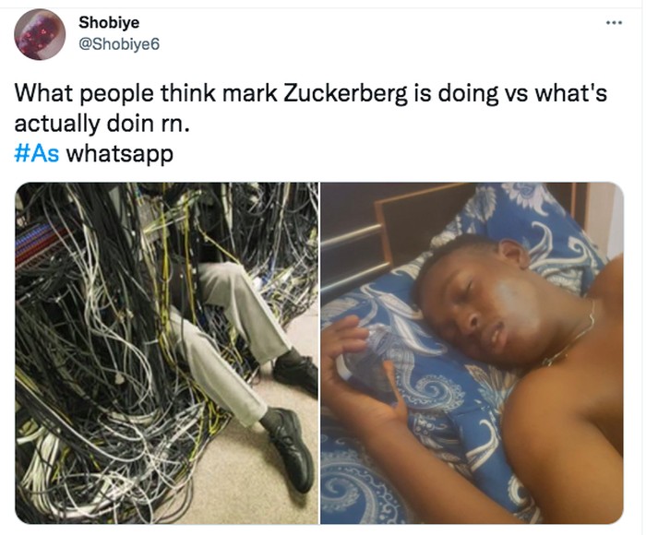Click the tweet text about Mark Zuckerberg
This screenshot has width=646, height=535.
click(x=311, y=108)
